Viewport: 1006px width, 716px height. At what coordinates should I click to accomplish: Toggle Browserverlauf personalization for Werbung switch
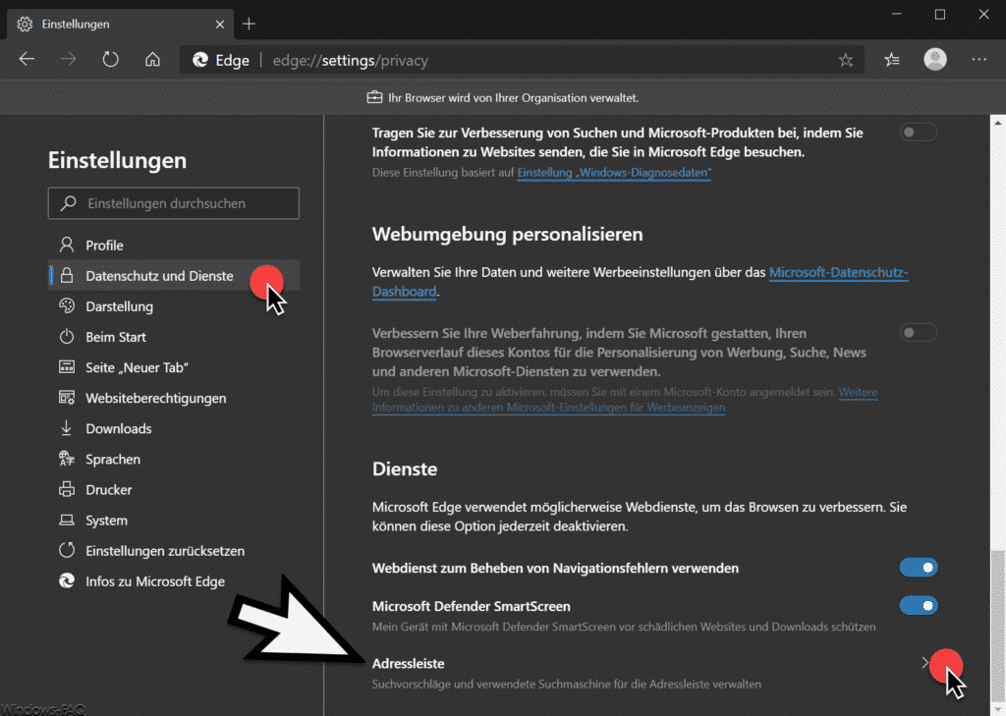pos(919,332)
